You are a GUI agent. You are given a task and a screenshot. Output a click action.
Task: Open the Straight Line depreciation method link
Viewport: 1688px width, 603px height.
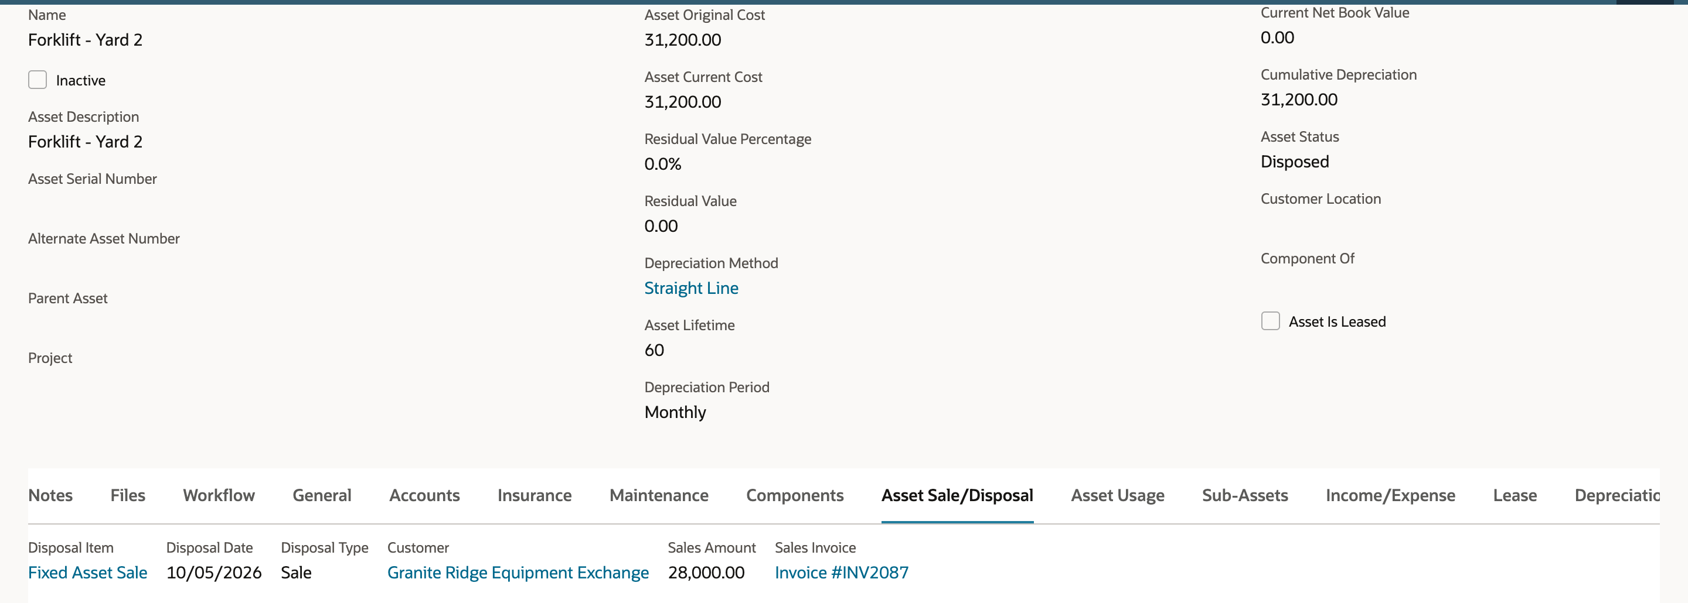coord(692,288)
